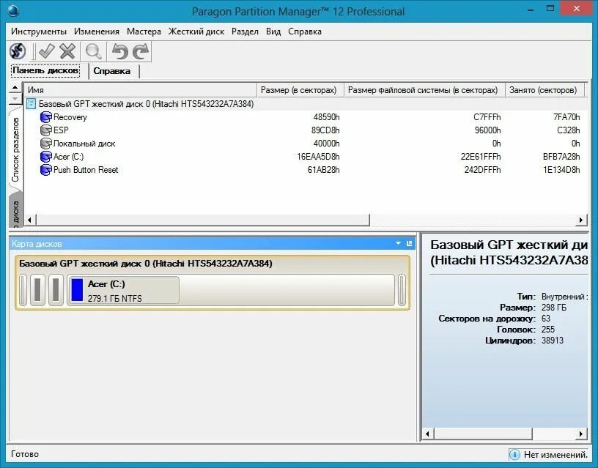Select the Recovery partition row
This screenshot has width=598, height=468.
305,117
